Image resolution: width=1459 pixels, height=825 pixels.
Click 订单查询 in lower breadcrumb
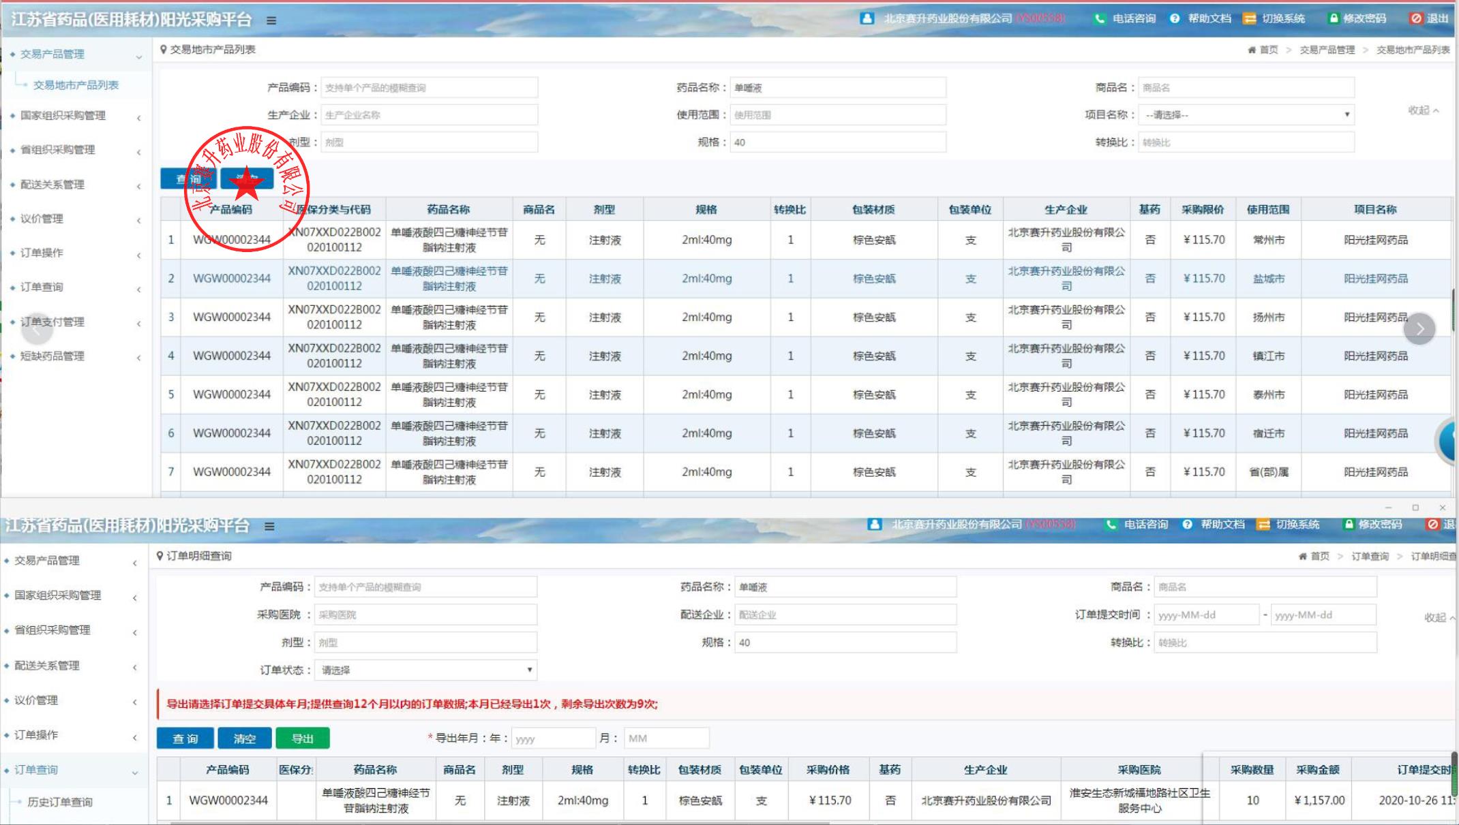[x=1370, y=556]
